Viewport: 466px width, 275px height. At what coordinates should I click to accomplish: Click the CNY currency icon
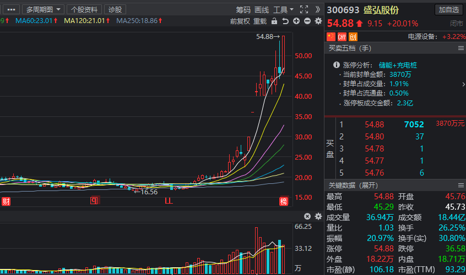(342, 37)
